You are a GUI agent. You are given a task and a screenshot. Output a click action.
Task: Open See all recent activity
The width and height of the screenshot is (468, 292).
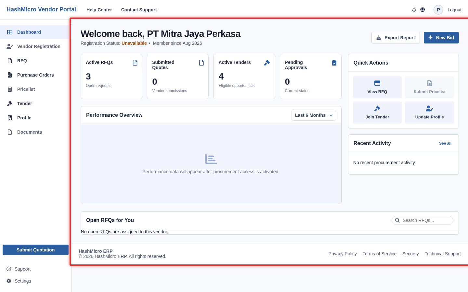pos(445,143)
